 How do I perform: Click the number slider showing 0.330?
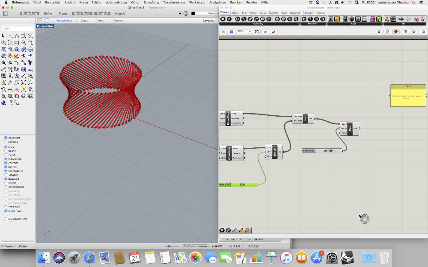[322, 150]
